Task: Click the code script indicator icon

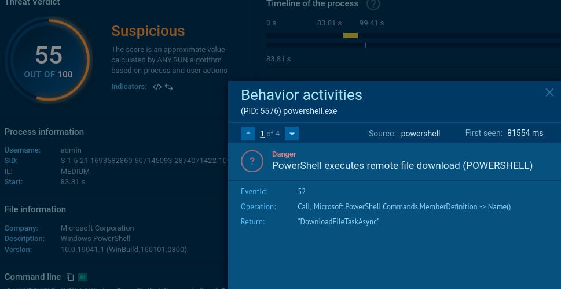Action: (157, 87)
